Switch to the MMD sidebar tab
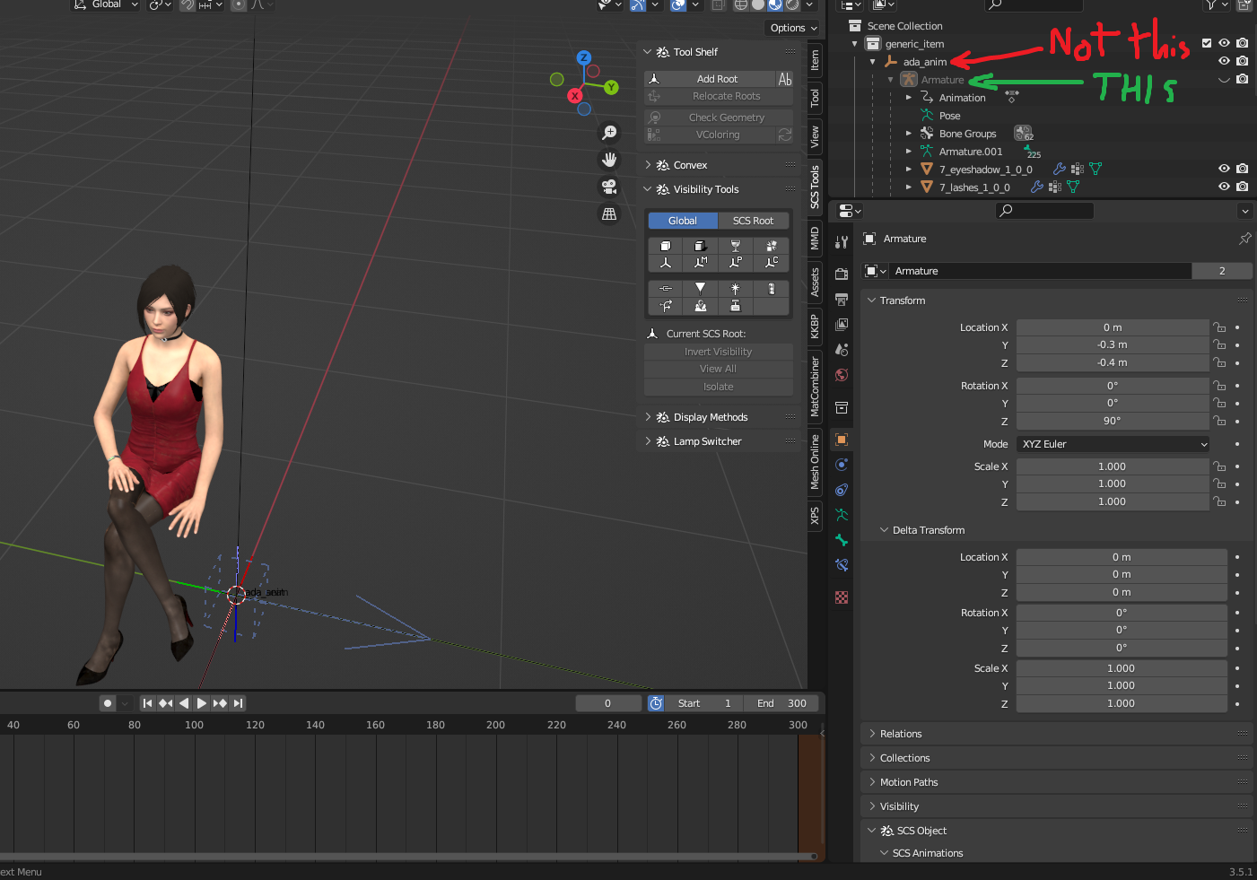 click(815, 239)
